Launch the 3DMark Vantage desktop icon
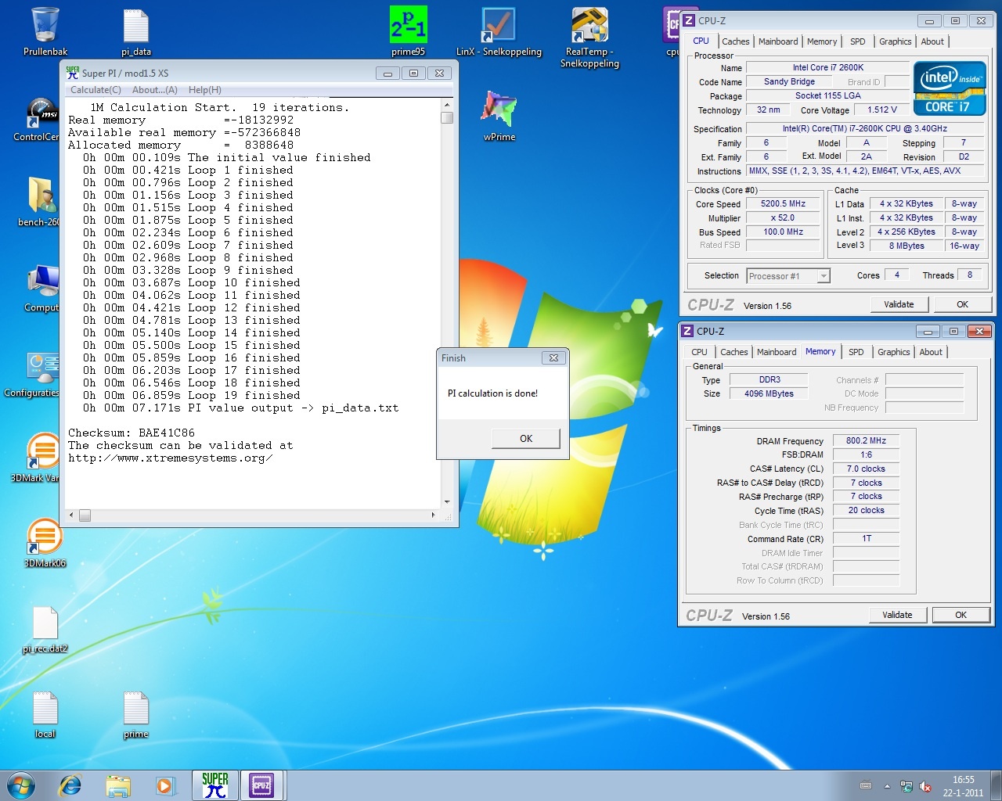This screenshot has height=801, width=1002. pos(39,458)
